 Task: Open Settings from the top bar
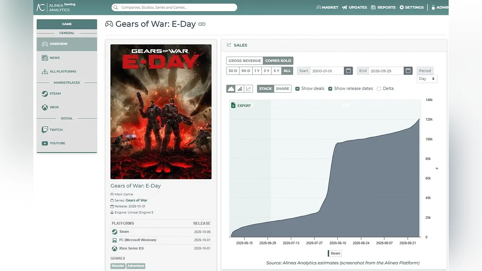(x=412, y=7)
